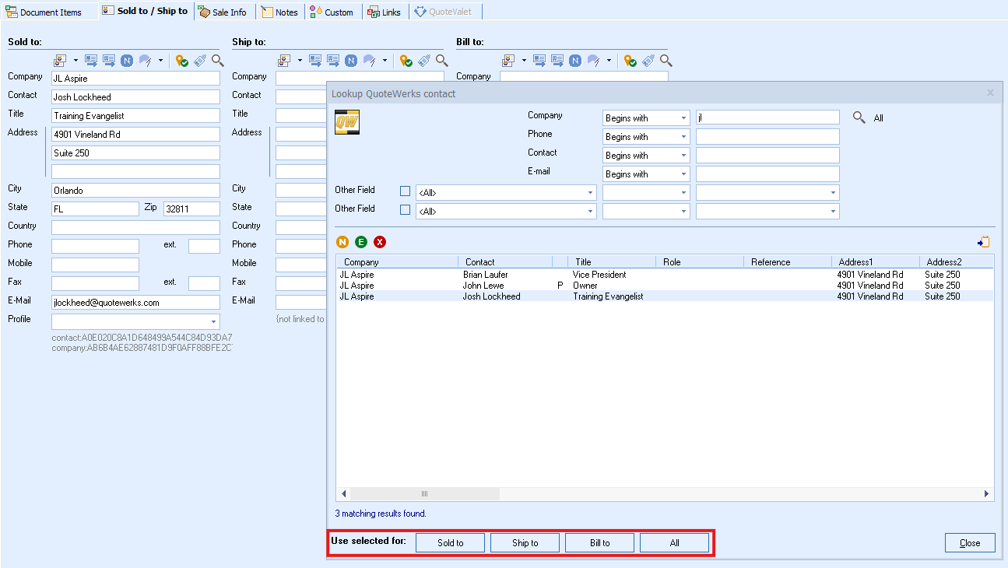
Task: Click the QW logo in lookup dialog
Action: 347,122
